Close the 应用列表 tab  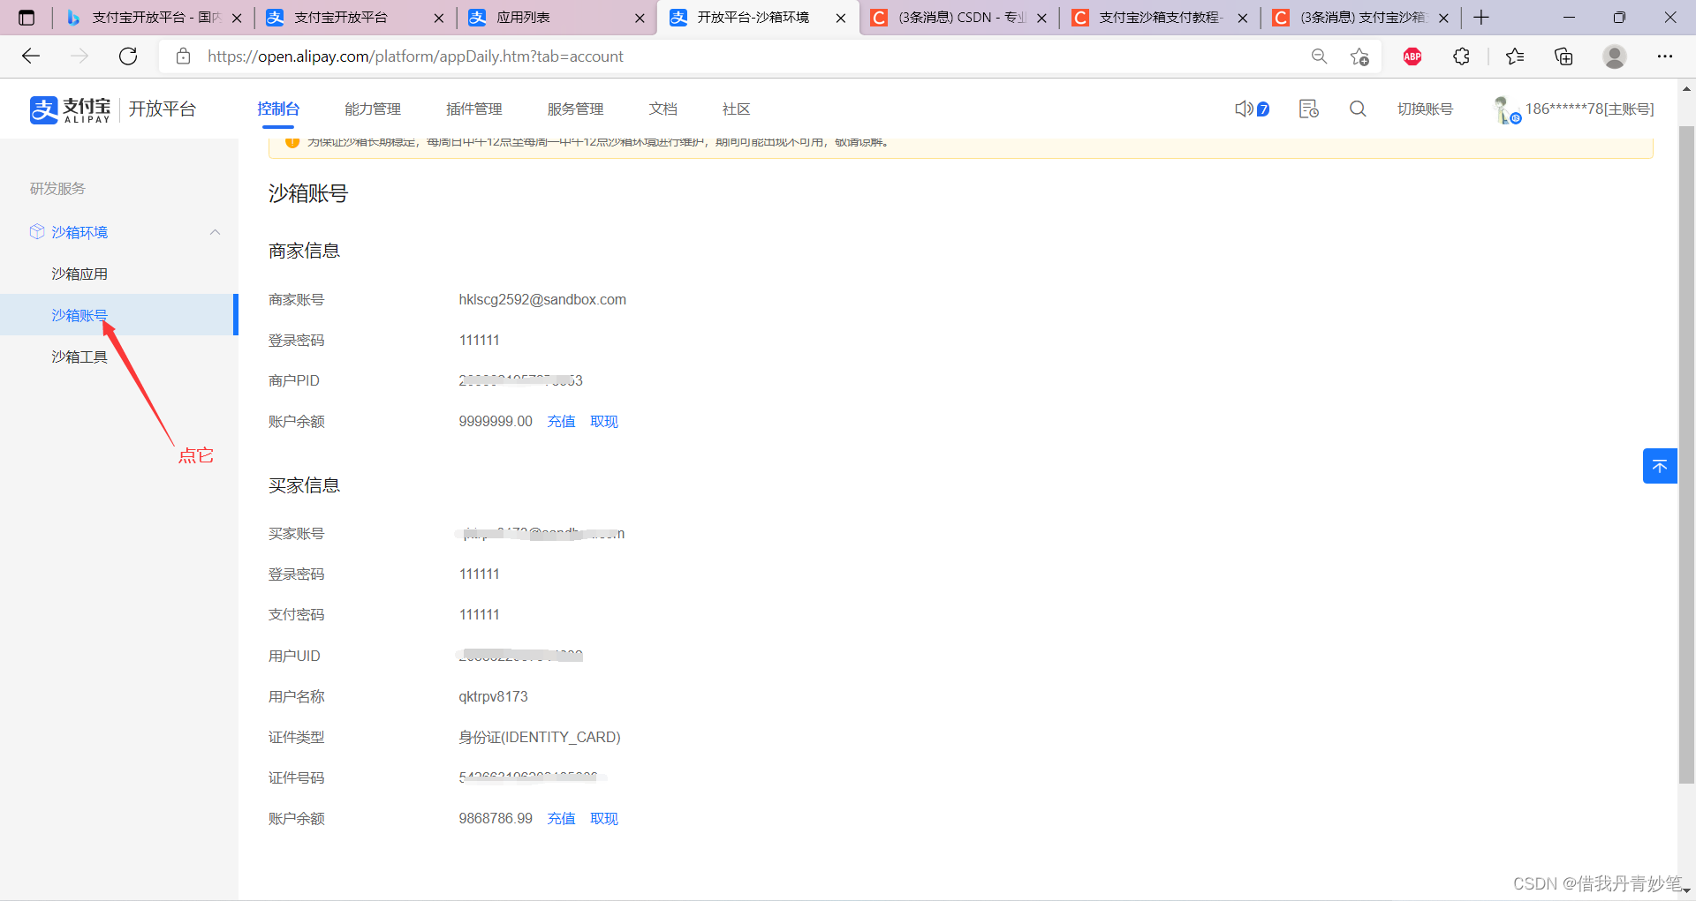coord(640,18)
